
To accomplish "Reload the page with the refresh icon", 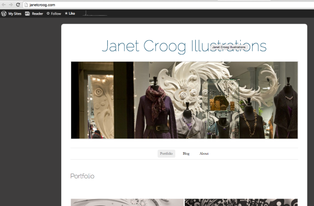I will [18, 5].
